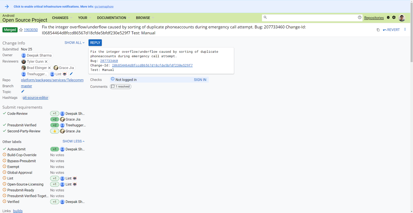The height and width of the screenshot is (213, 413).
Task: Open the Documentation menu
Action: 113,18
